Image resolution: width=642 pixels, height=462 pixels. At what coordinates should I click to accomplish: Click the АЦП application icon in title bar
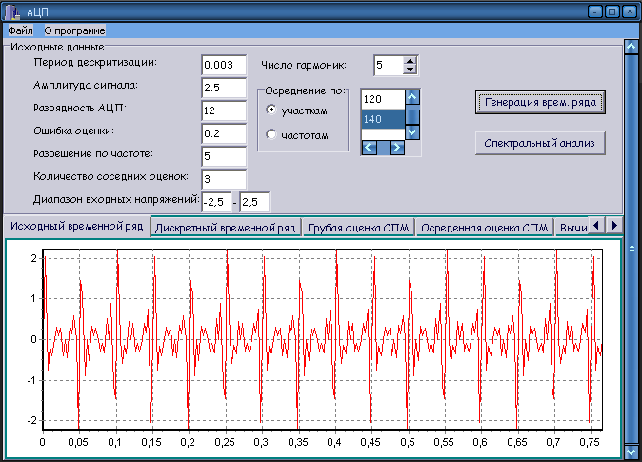[x=13, y=11]
